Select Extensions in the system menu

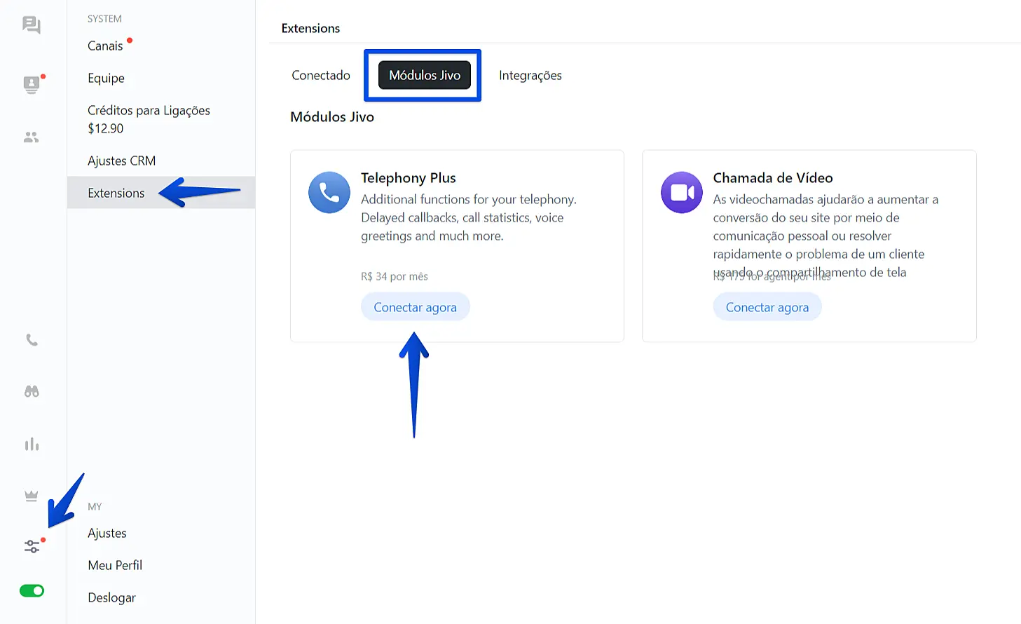(x=161, y=193)
